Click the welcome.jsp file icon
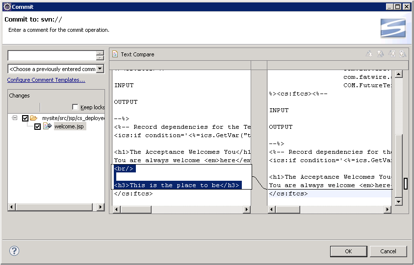Viewport: 414px width, 265px height. click(x=47, y=126)
